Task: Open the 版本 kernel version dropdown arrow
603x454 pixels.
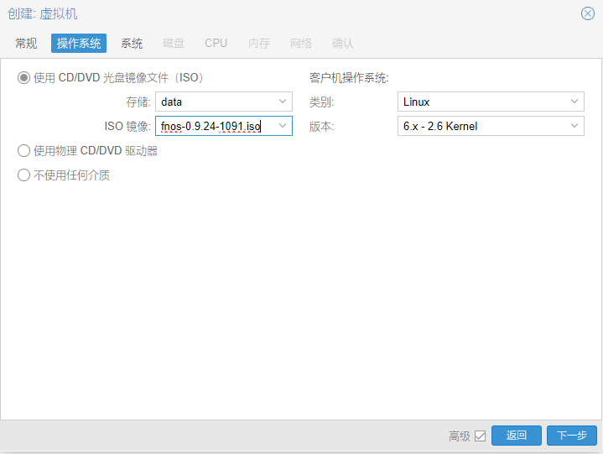Action: click(x=574, y=127)
